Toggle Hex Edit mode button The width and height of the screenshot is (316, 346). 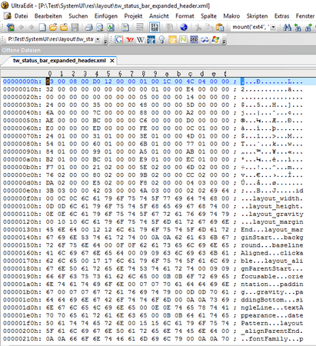pos(155,27)
